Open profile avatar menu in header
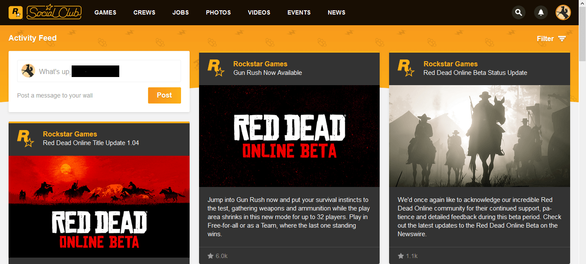This screenshot has width=586, height=264. point(563,12)
